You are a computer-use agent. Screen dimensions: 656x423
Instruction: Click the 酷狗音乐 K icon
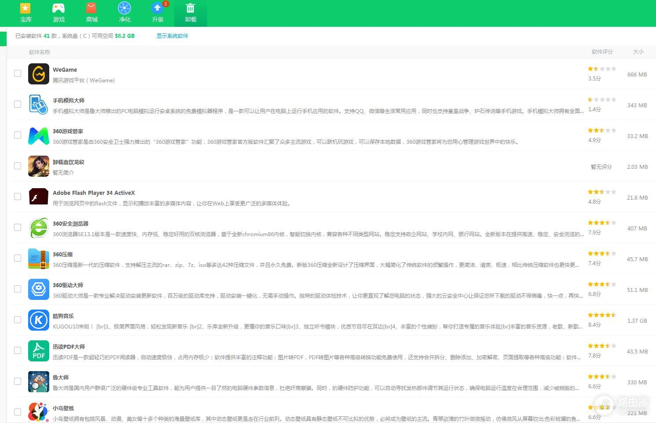click(x=39, y=320)
